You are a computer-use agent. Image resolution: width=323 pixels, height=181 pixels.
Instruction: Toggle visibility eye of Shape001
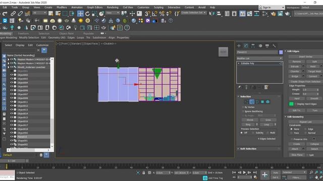coord(12,141)
